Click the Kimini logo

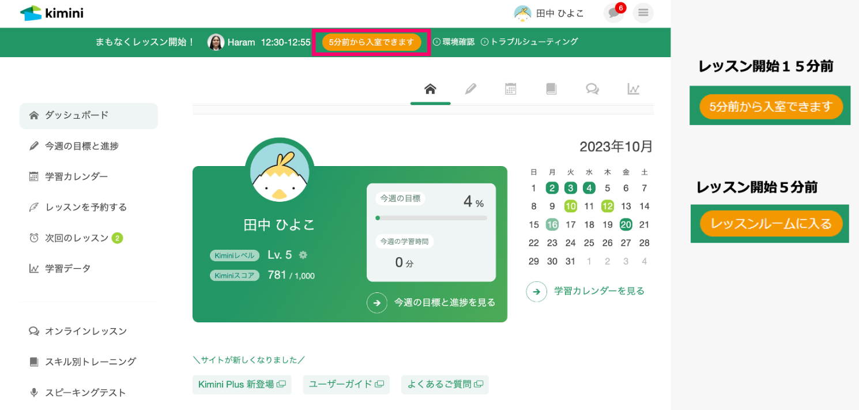click(x=51, y=13)
